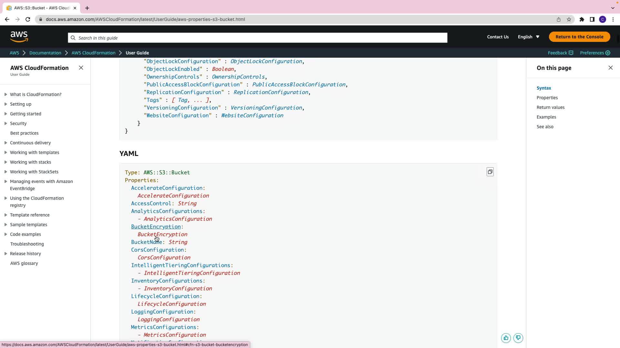
Task: Reload the page
Action: [x=28, y=19]
